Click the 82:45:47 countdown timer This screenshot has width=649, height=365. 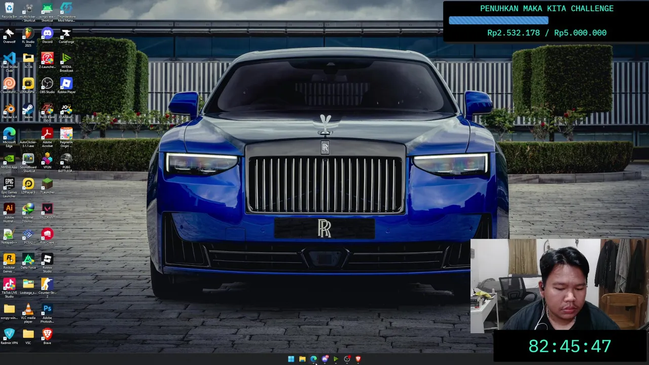tap(570, 346)
